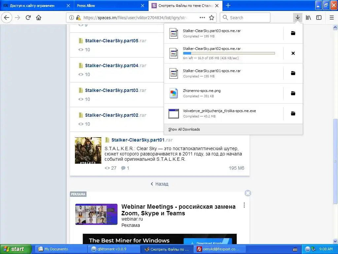Image resolution: width=338 pixels, height=254 pixels.
Task: Click part02 download progress bar
Action: (229, 53)
